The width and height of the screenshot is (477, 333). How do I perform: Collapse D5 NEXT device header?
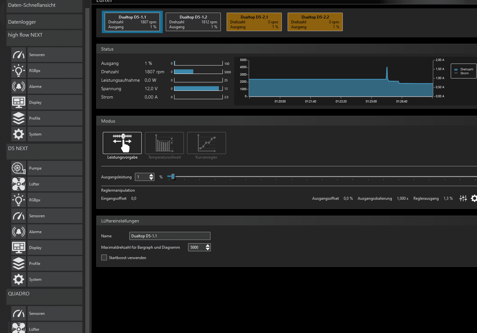[44, 151]
